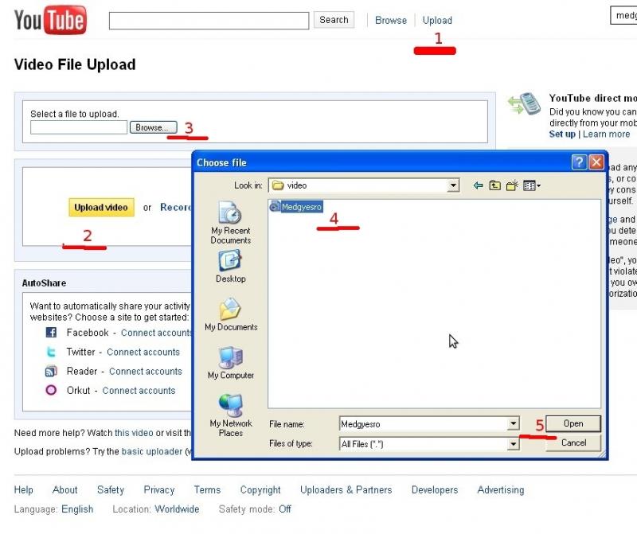Click the Facebook icon in AutoShare
This screenshot has height=534, width=637.
(51, 332)
